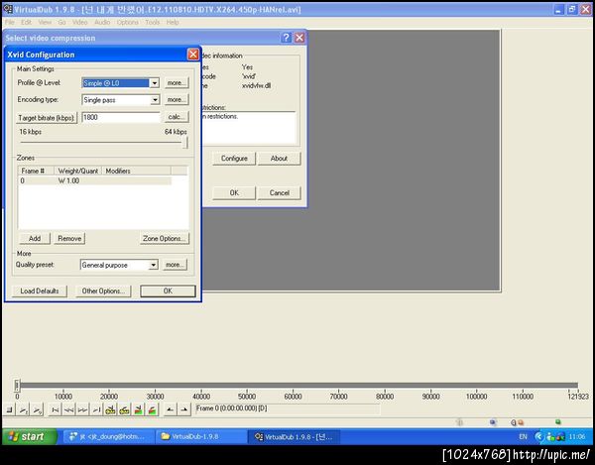Click the bitrate value field showing 1800
This screenshot has height=465, width=595.
tap(120, 117)
